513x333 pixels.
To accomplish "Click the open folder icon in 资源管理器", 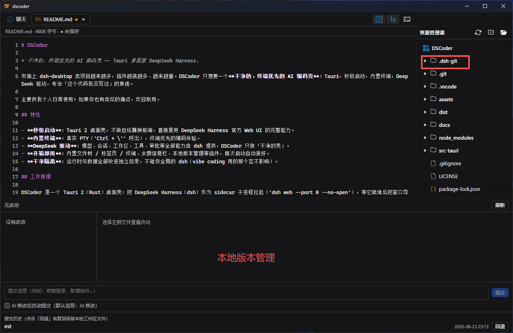I will pyautogui.click(x=503, y=32).
